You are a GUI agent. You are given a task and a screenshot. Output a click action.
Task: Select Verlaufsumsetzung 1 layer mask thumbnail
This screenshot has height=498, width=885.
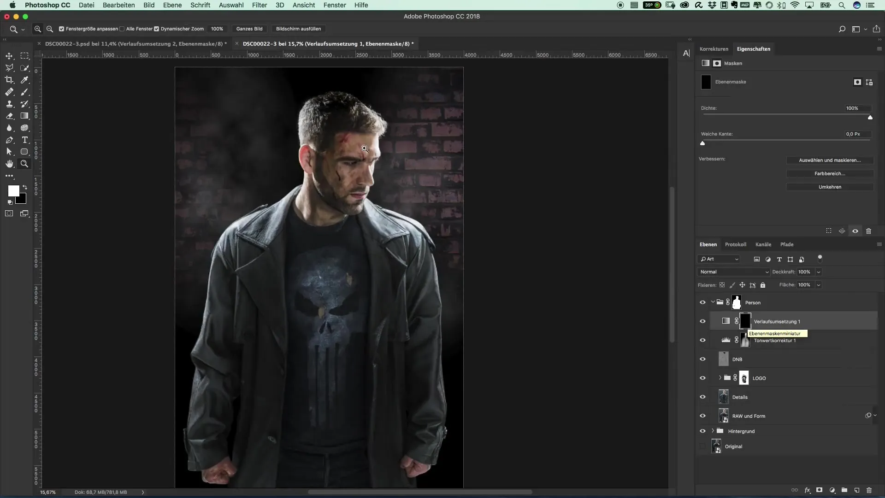pyautogui.click(x=745, y=321)
